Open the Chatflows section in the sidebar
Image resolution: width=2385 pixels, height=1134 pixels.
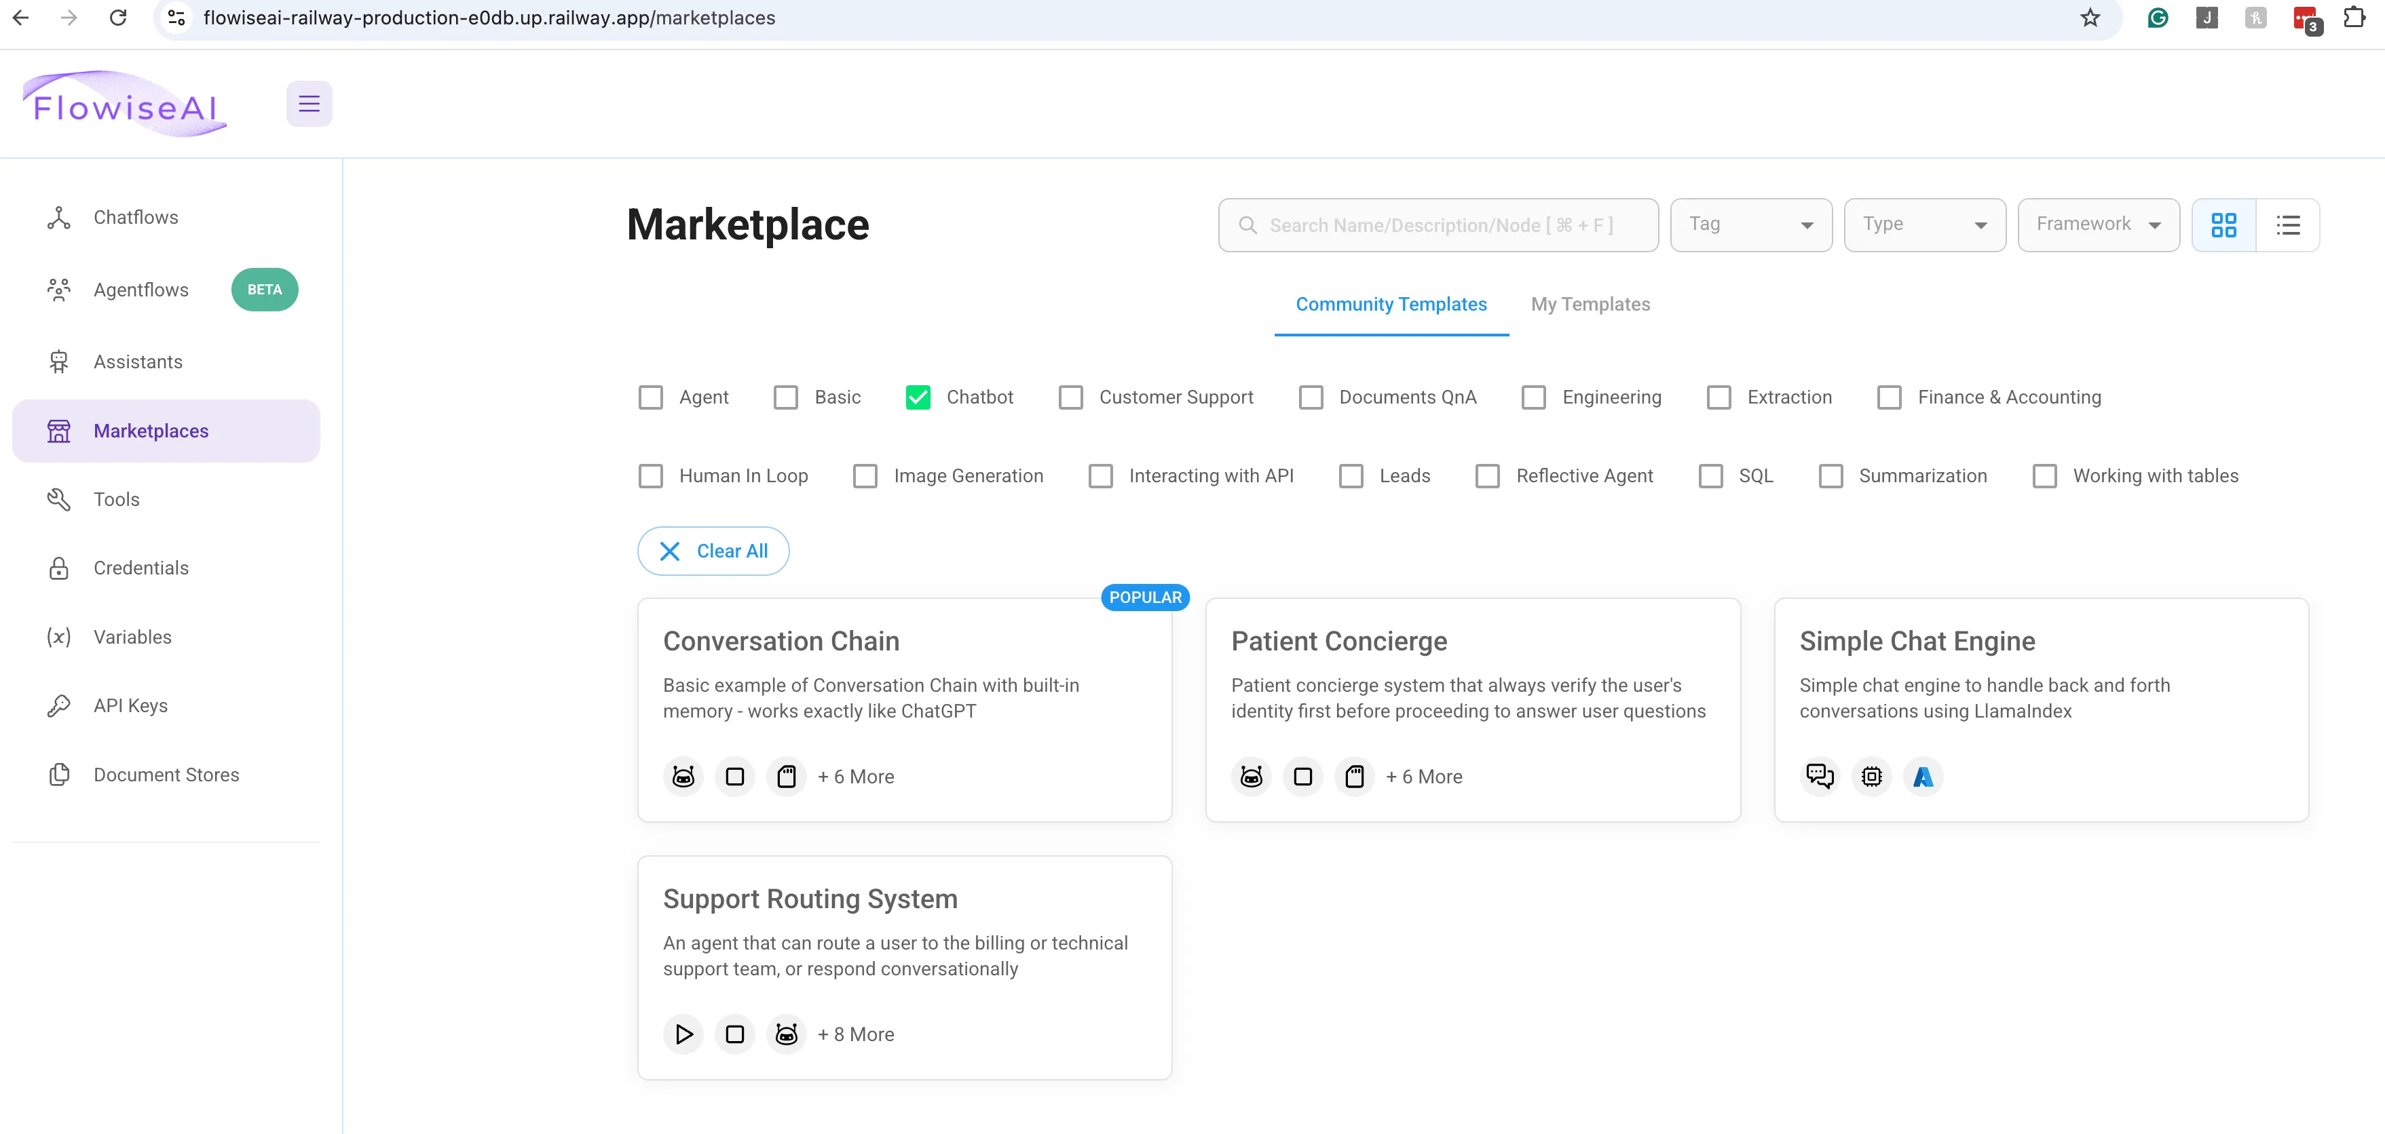point(135,217)
